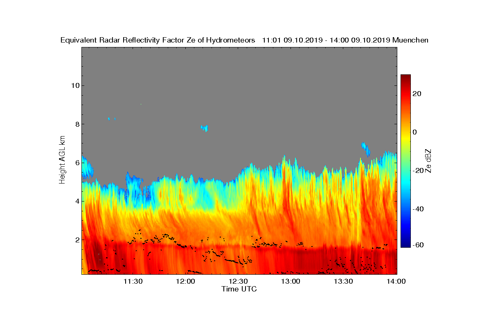Click the 'Time UTC' axis label
This screenshot has width=491, height=327.
coord(239,289)
